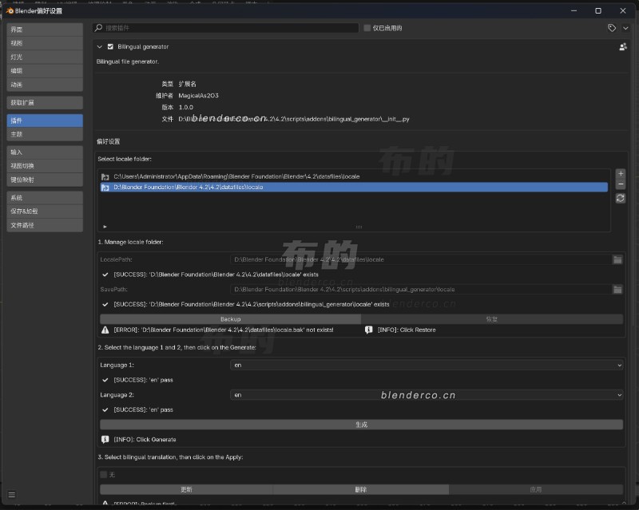The image size is (639, 510).
Task: Select the D:\Blender Foundation locale folder row
Action: (x=354, y=188)
